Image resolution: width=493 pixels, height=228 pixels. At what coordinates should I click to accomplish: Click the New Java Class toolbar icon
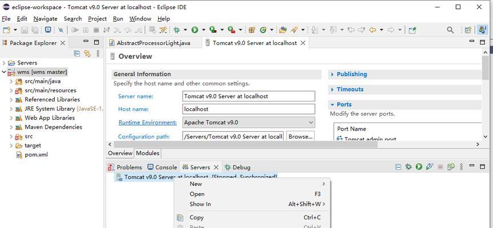[263, 30]
